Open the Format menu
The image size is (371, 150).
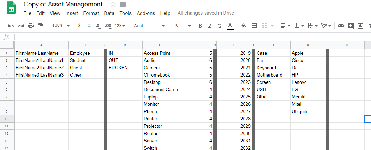91,13
